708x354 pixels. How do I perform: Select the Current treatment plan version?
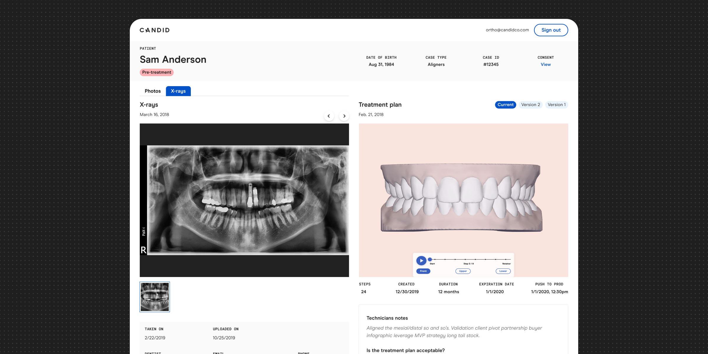[x=505, y=105]
